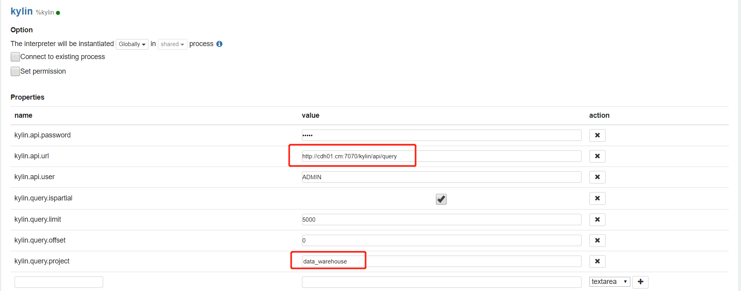Viewport: 741px width, 291px height.
Task: Remove the kylin.query.offset property
Action: tap(597, 241)
